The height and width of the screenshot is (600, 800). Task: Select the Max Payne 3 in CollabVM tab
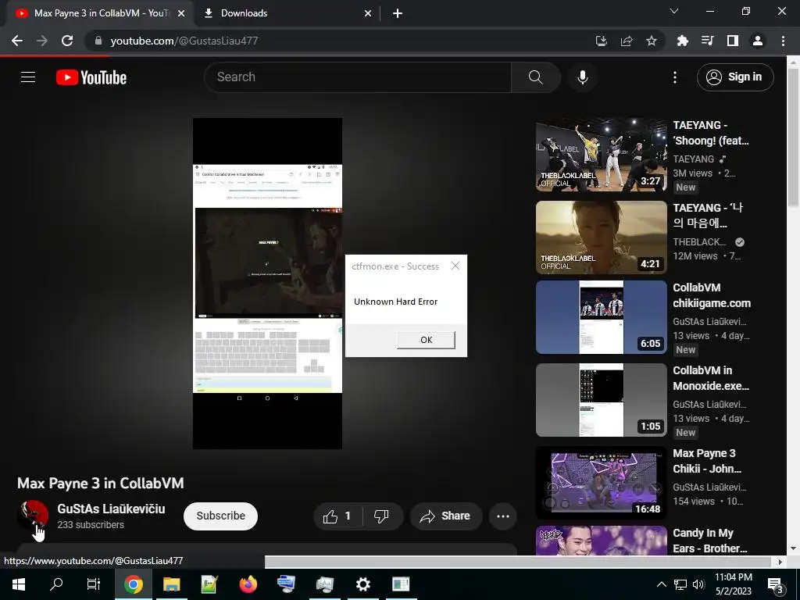click(100, 13)
